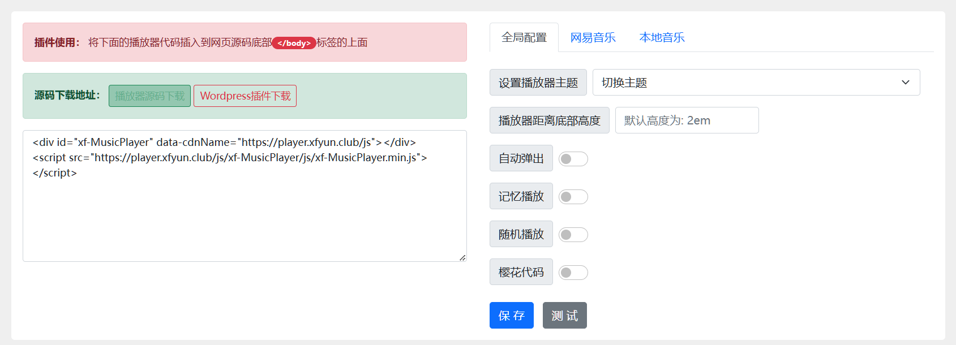Click the 播放器源码下载 button
This screenshot has height=345, width=956.
point(149,96)
